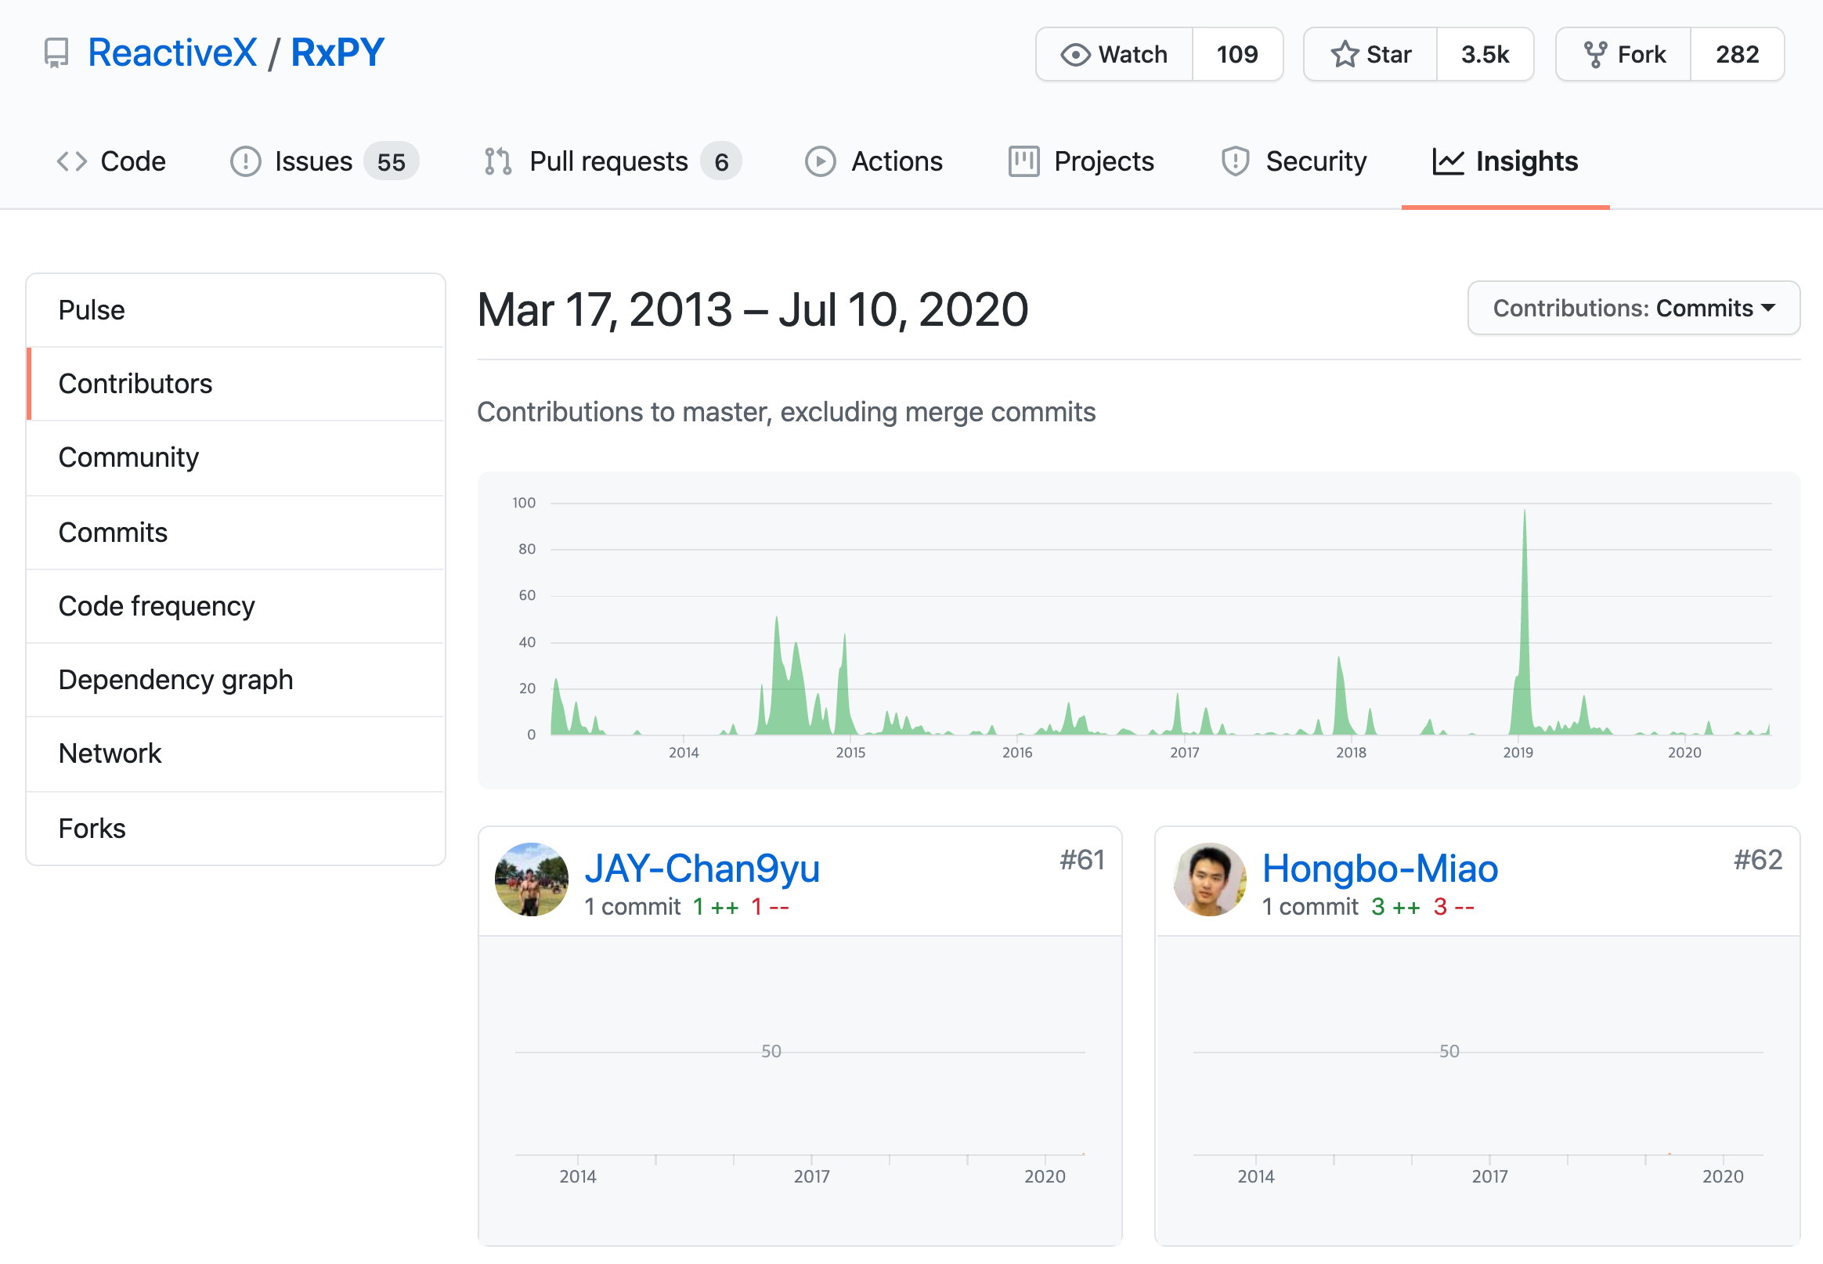Click the "Contributions to master" description text
1823x1264 pixels.
click(786, 413)
